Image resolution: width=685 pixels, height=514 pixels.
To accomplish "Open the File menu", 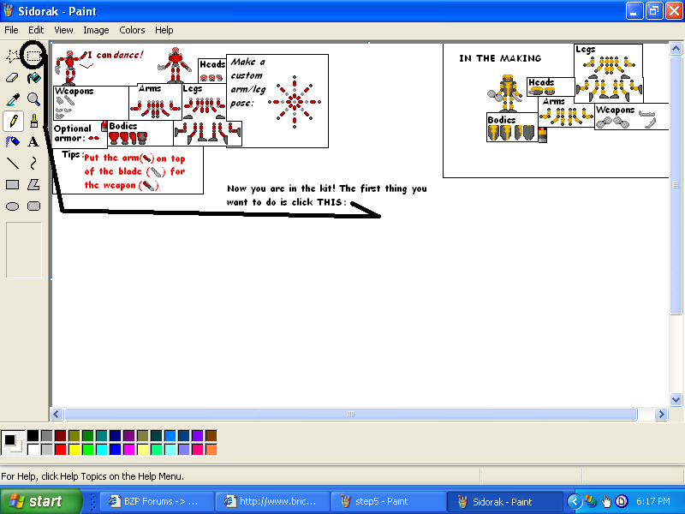I will pos(11,30).
